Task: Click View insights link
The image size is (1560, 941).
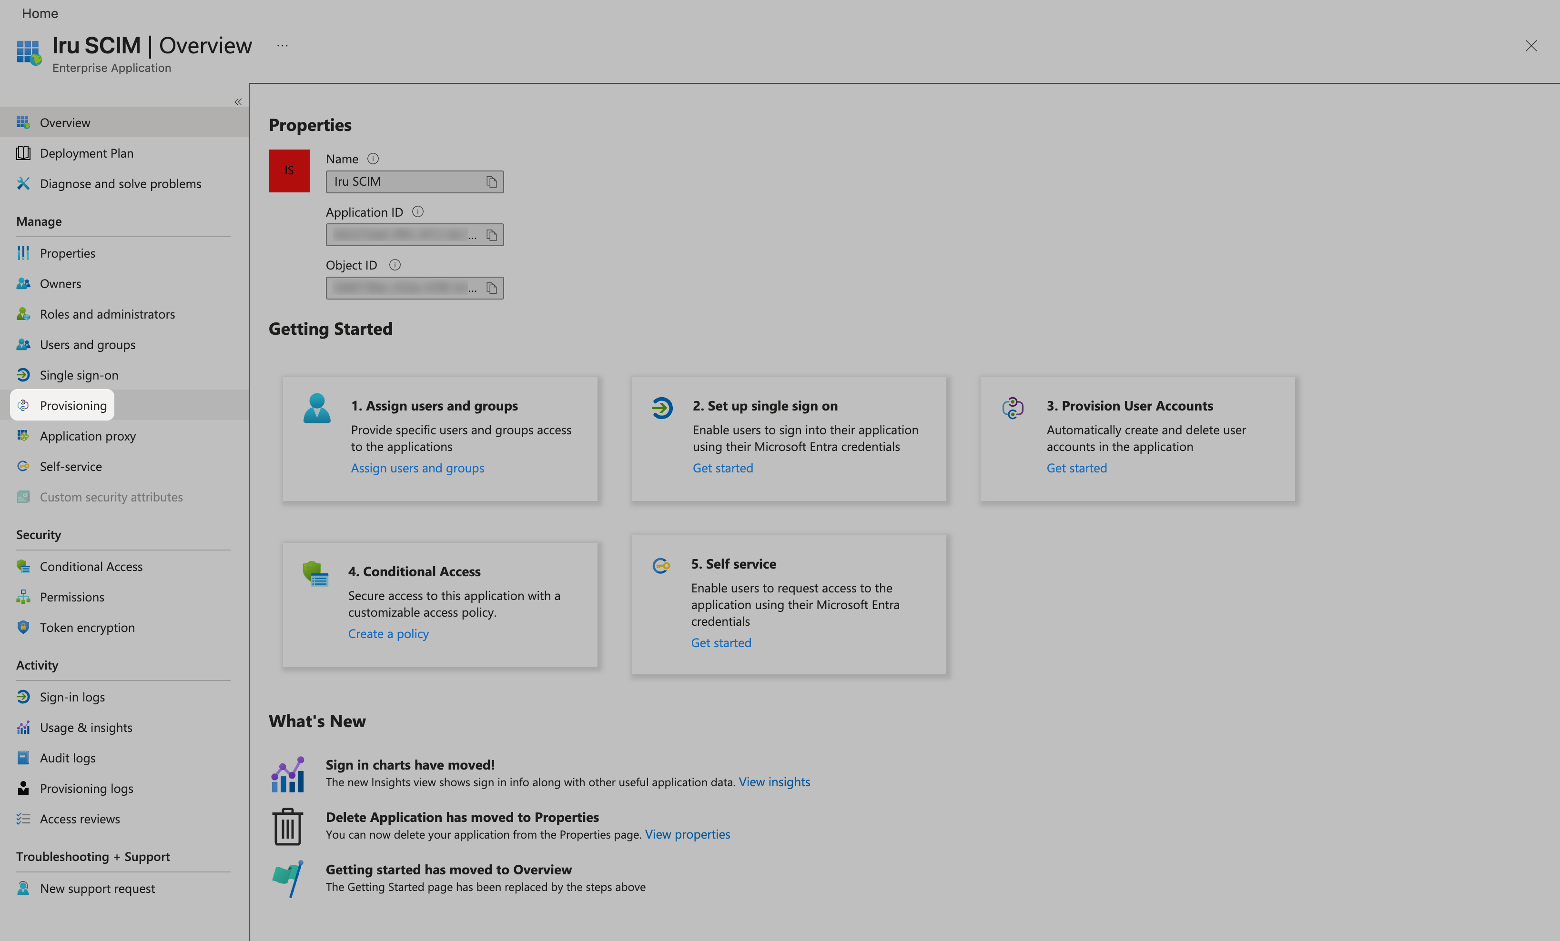Action: tap(774, 781)
